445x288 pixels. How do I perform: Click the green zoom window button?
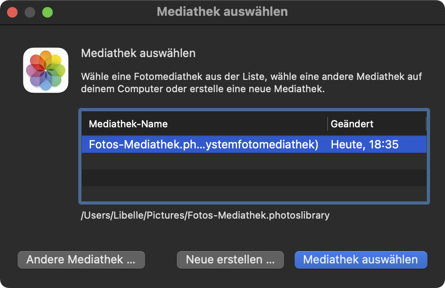47,12
